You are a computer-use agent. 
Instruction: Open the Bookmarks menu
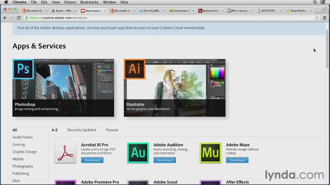pyautogui.click(x=89, y=2)
